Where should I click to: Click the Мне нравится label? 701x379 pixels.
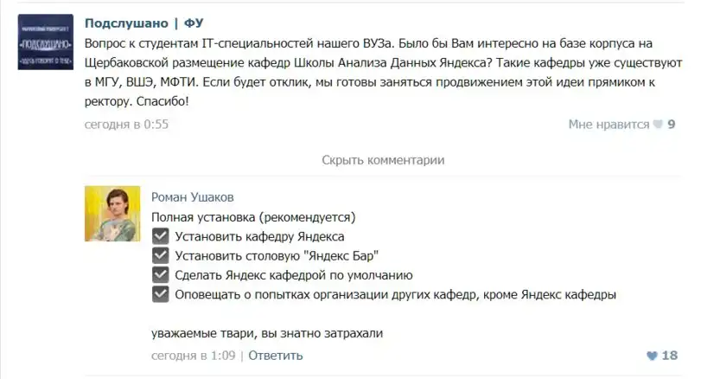pyautogui.click(x=609, y=125)
